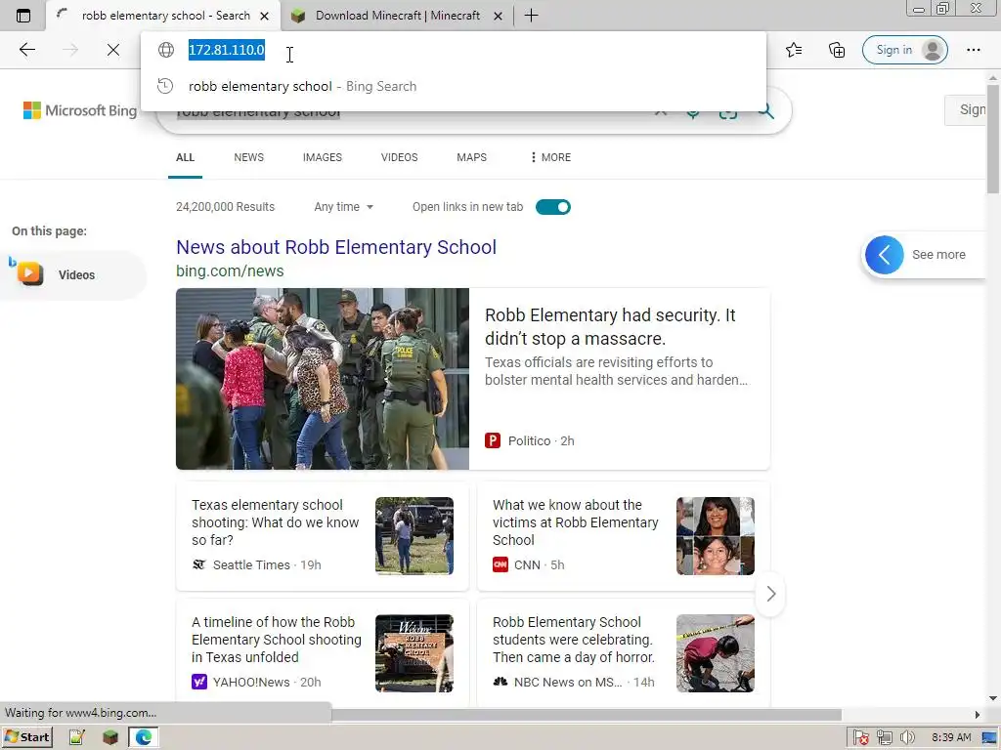
Task: Click the Yahoo News school sign thumbnail
Action: 414,653
